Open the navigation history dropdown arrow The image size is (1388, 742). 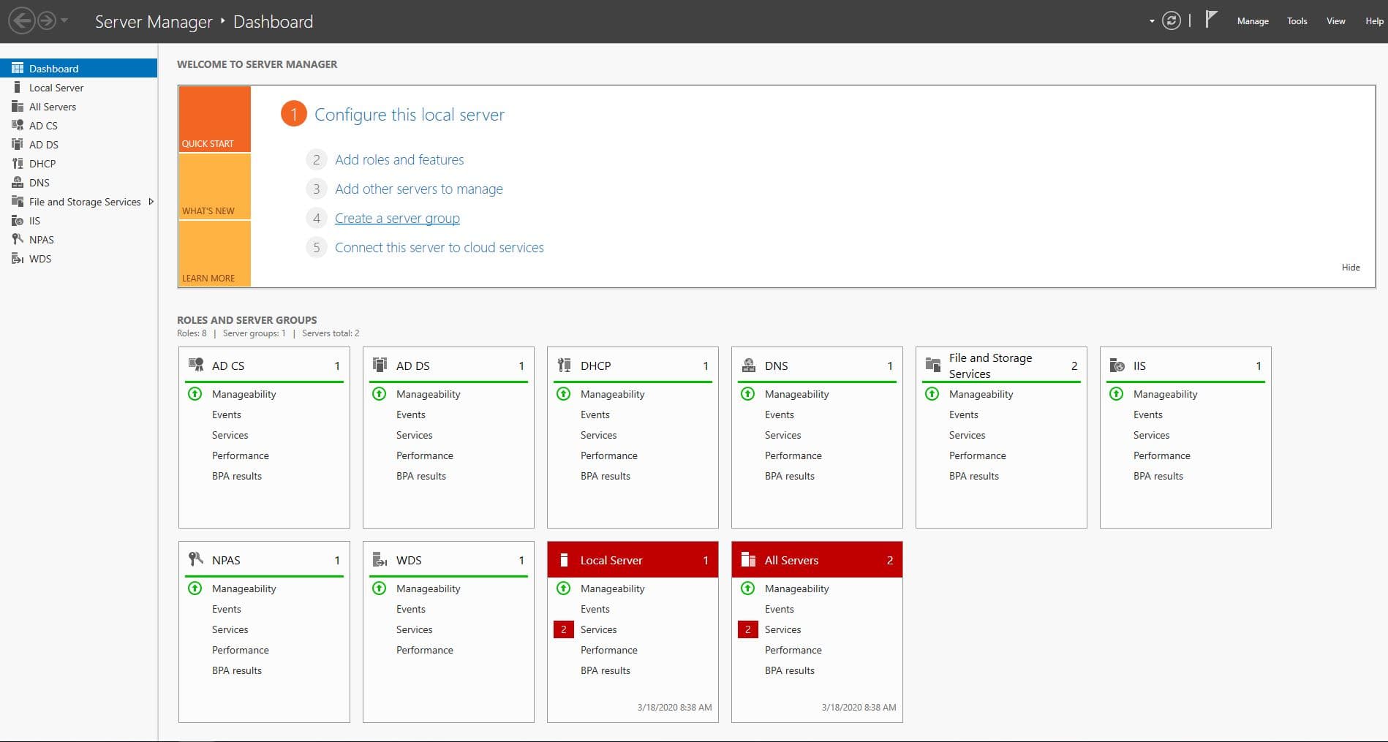coord(64,20)
